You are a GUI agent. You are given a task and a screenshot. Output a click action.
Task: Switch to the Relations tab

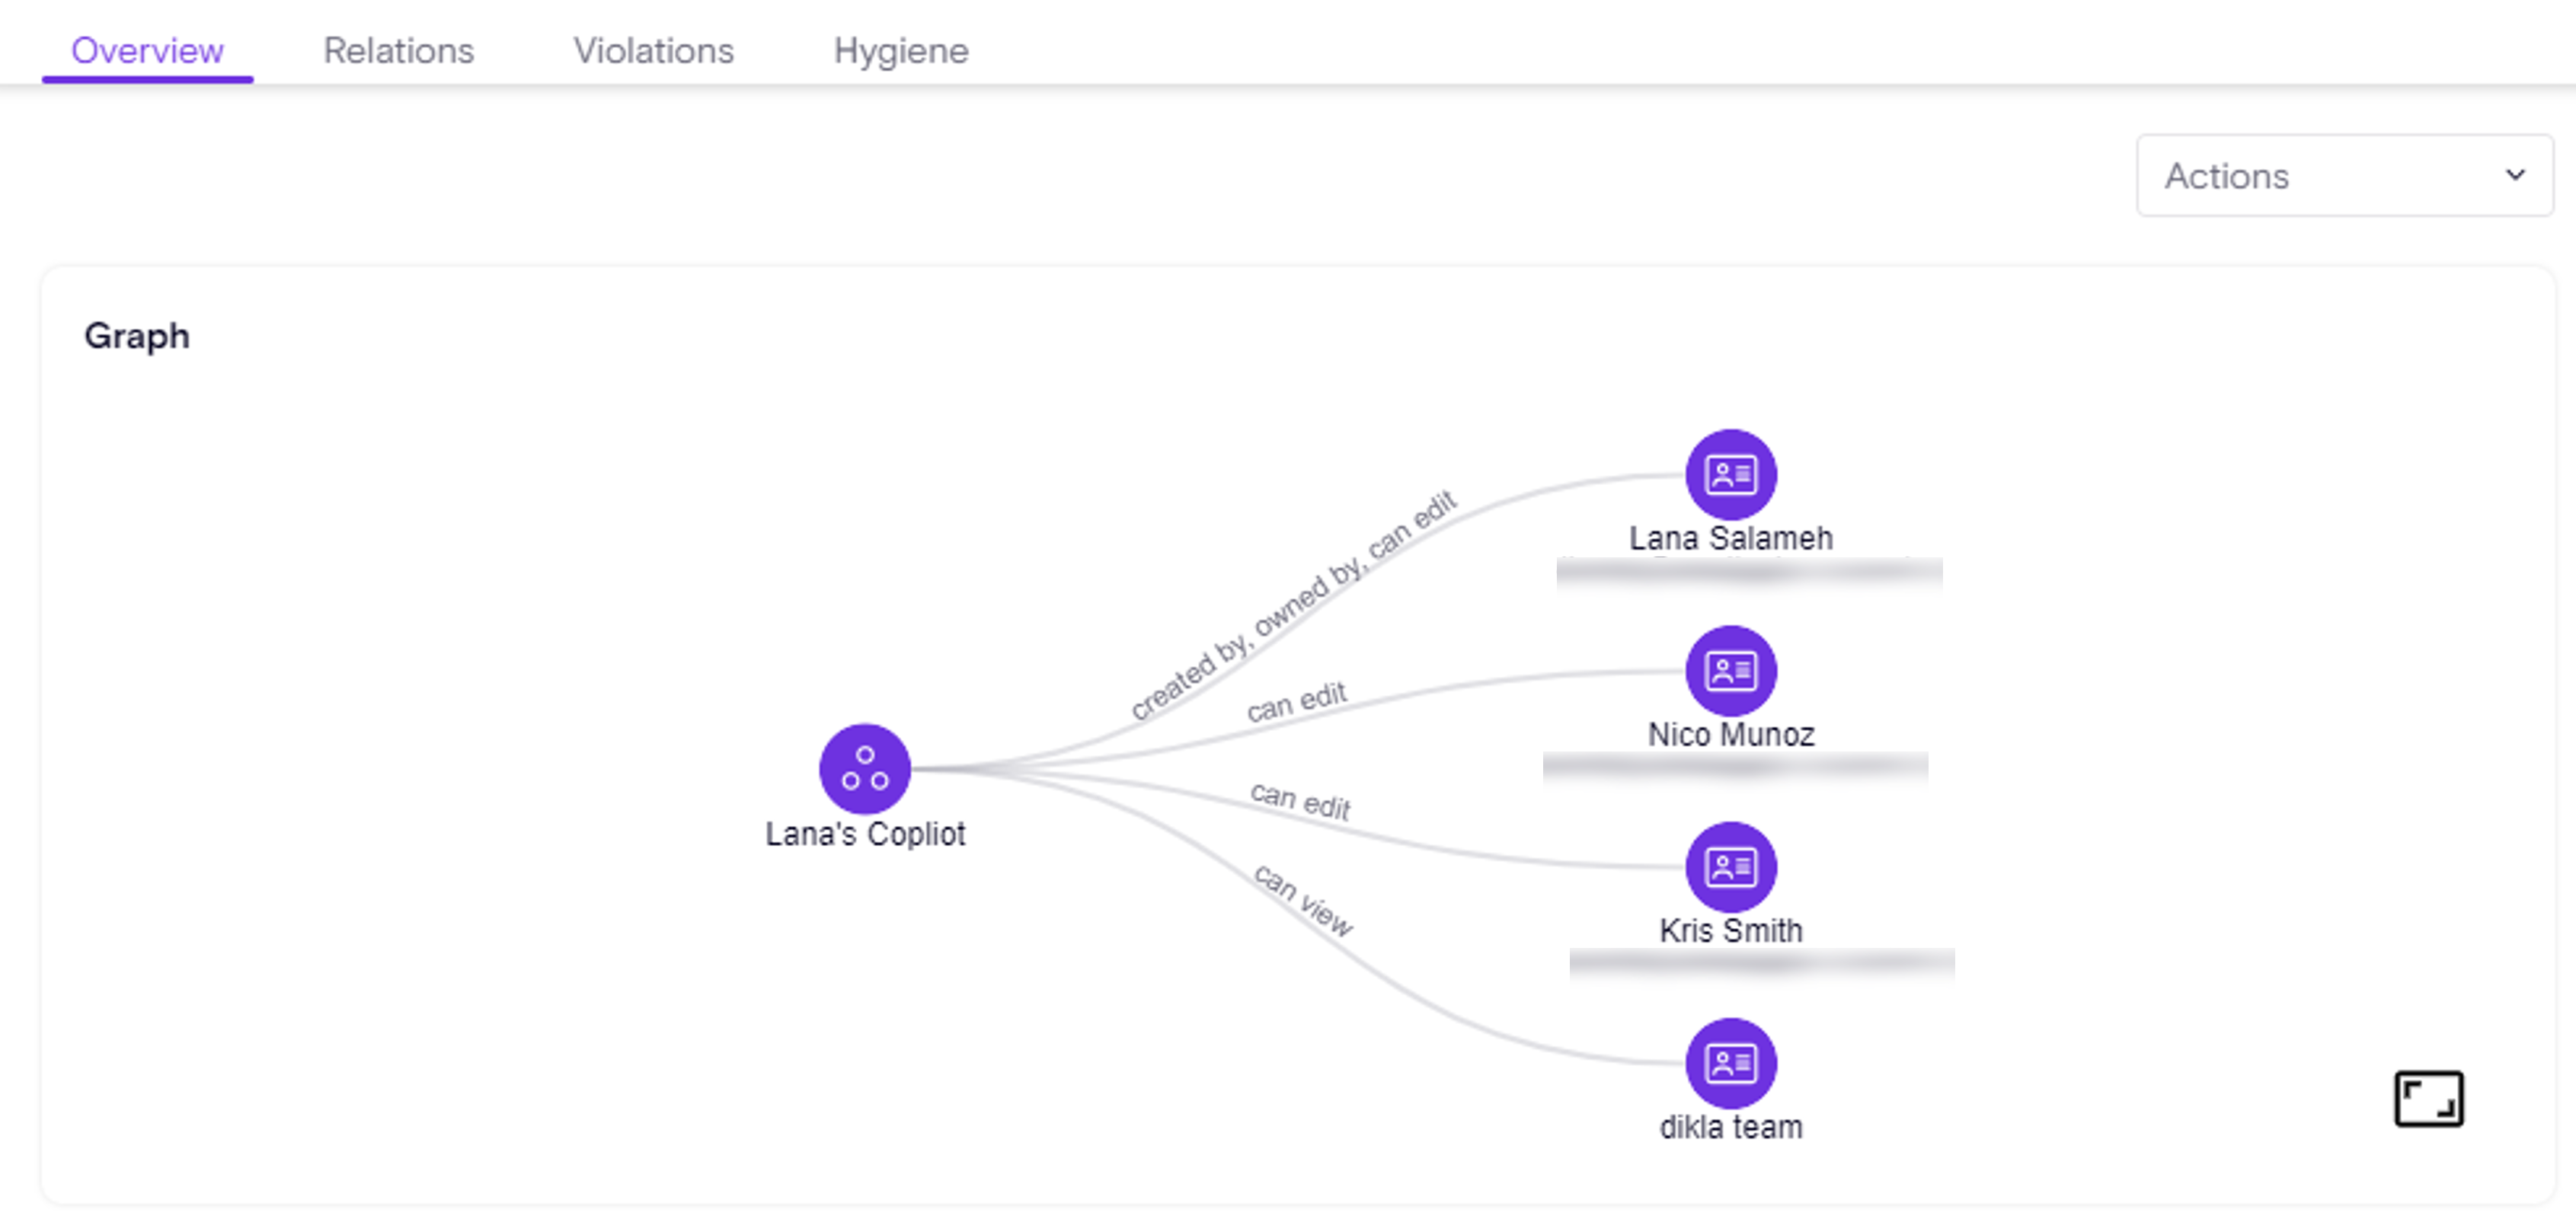click(x=398, y=50)
